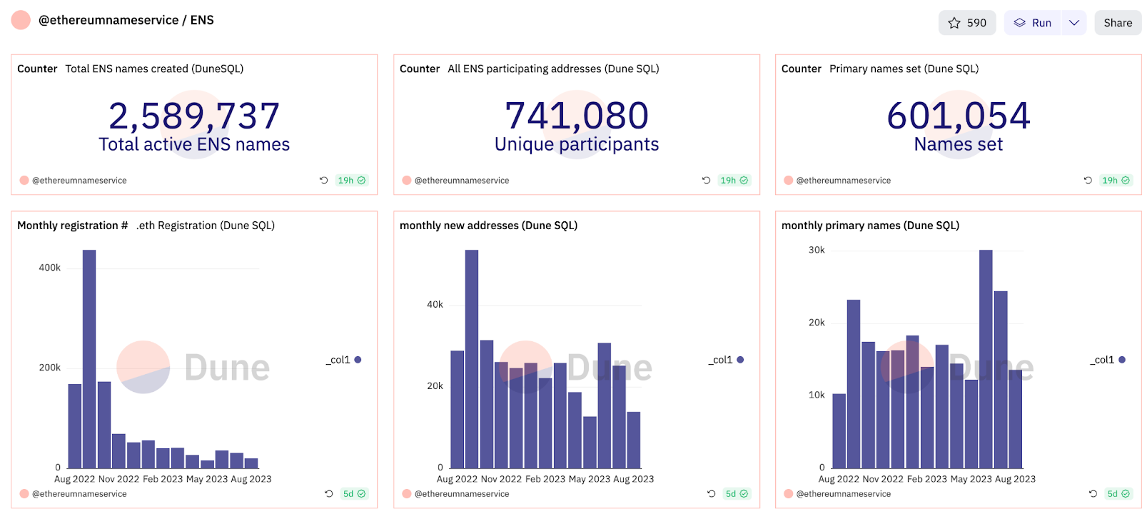Click the 5d status badge on monthly primary names
This screenshot has width=1142, height=514.
[x=1118, y=494]
